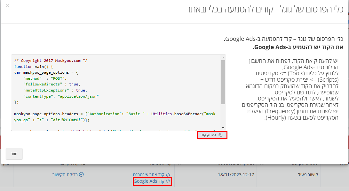Click bold text את הקוד יש להטמיע ב-Google Ads
This screenshot has width=349, height=191.
click(x=298, y=47)
